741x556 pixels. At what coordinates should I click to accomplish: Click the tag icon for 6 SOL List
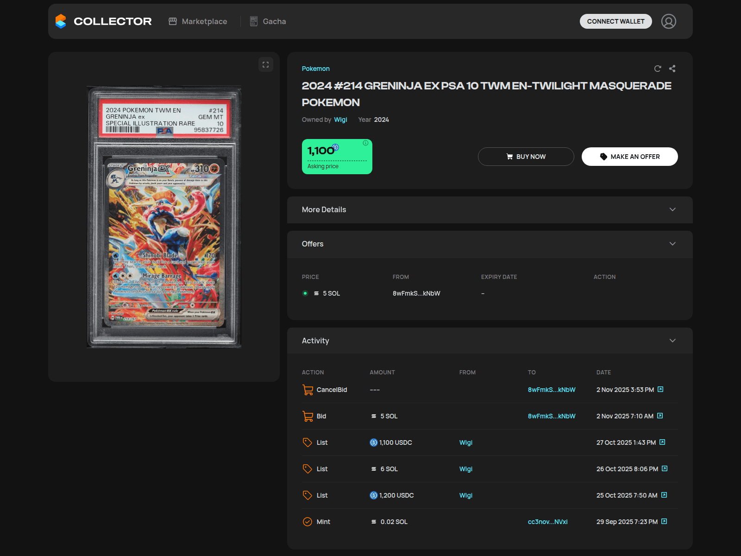point(308,469)
